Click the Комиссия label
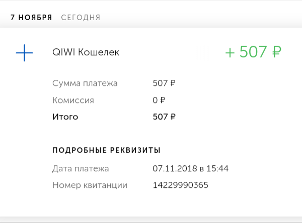 (73, 100)
